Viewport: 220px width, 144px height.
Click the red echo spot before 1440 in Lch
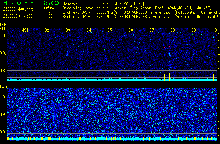tap(202, 34)
